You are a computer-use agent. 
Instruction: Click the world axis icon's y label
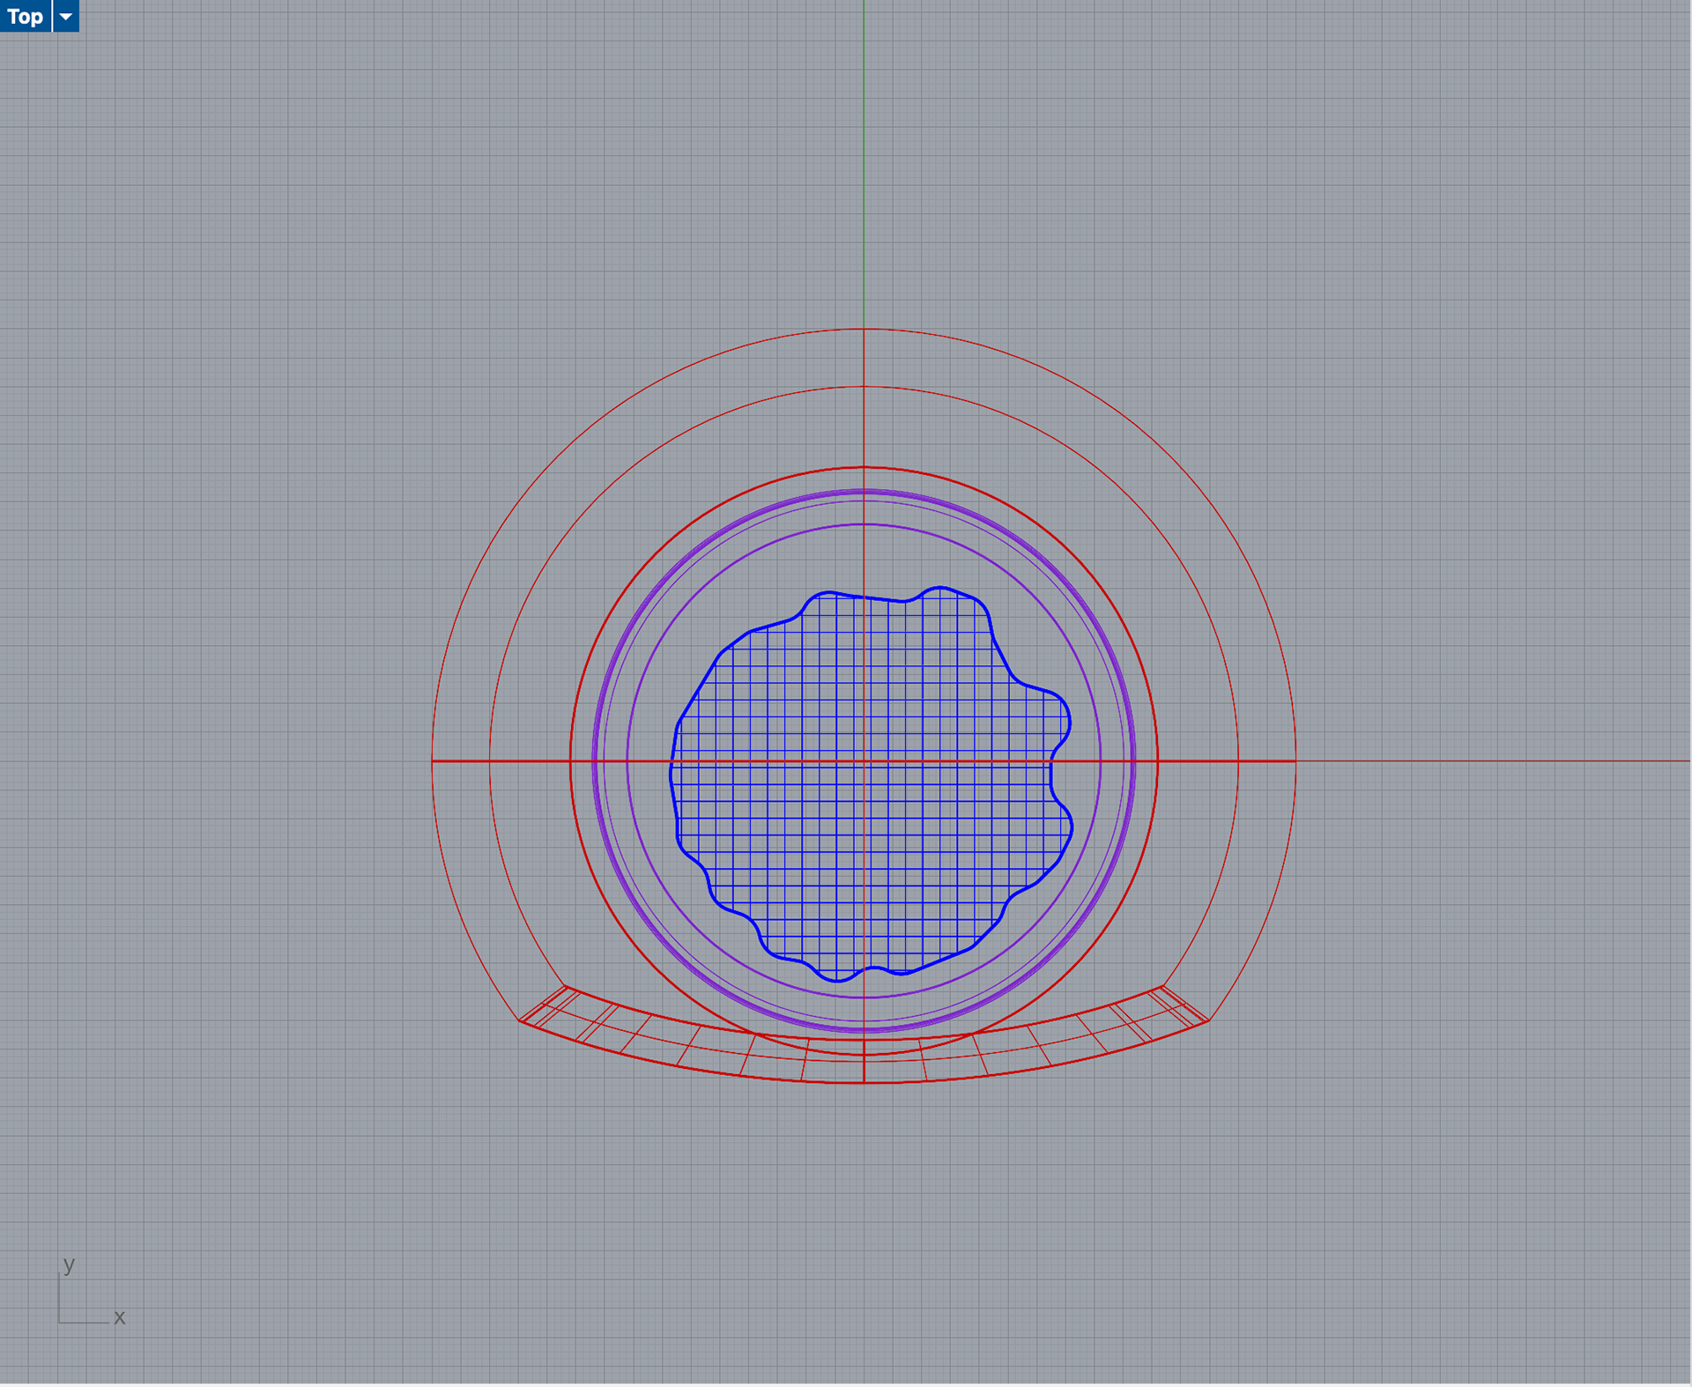(69, 1265)
